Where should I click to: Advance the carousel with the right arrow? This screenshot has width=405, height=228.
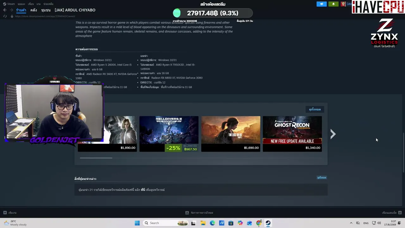(x=333, y=134)
